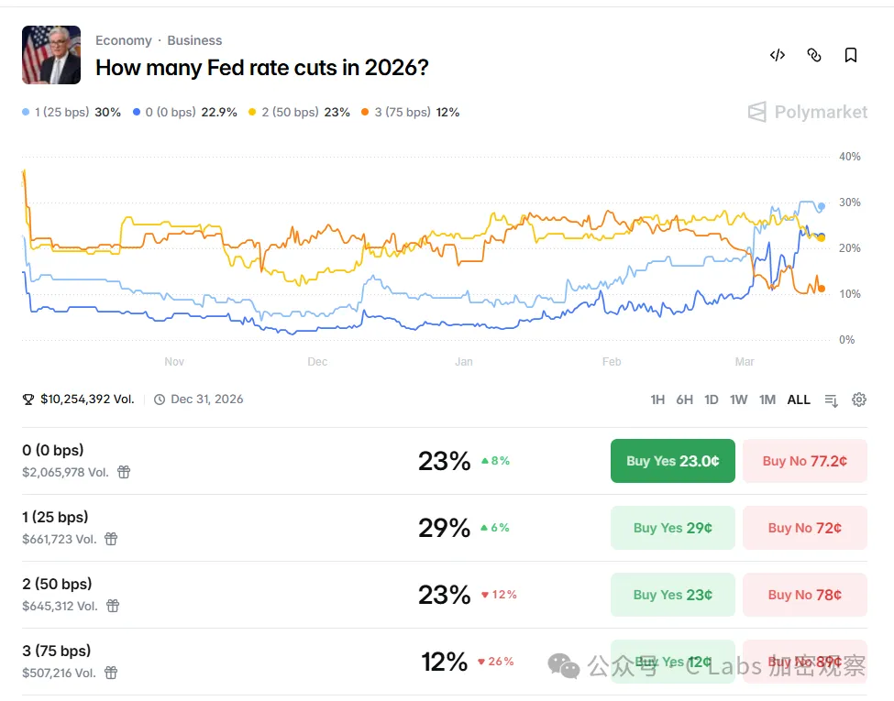
Task: Click the gift icon for 3 (75 bps)
Action: pos(111,673)
